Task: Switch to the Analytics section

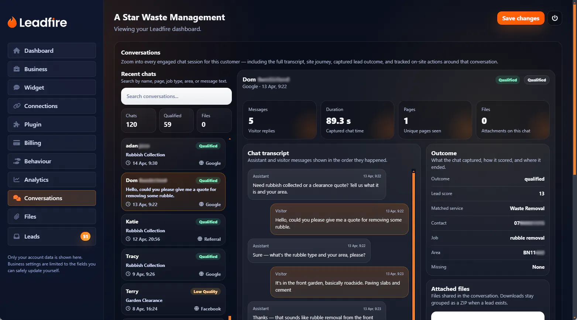Action: click(x=52, y=180)
